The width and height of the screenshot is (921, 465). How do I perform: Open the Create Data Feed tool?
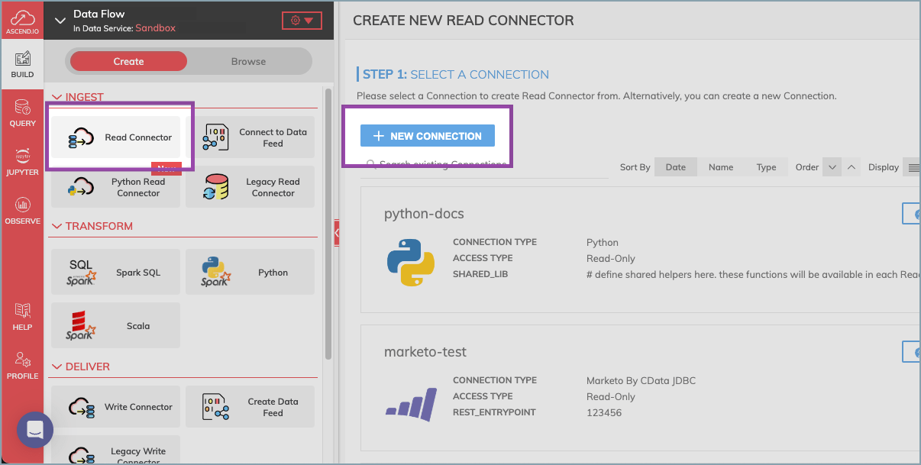(250, 406)
